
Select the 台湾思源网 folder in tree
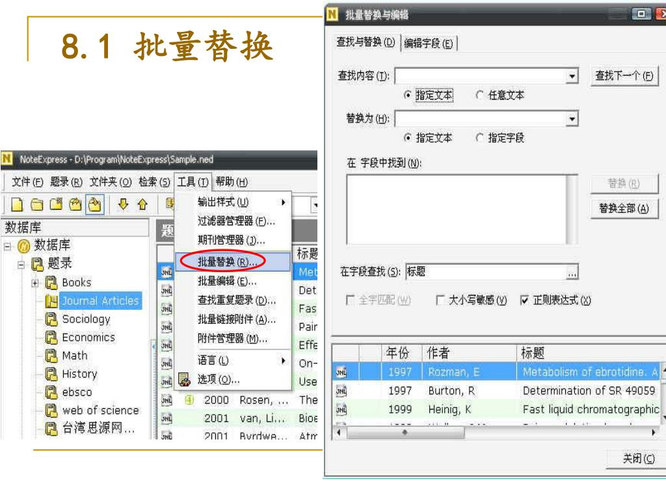point(99,428)
